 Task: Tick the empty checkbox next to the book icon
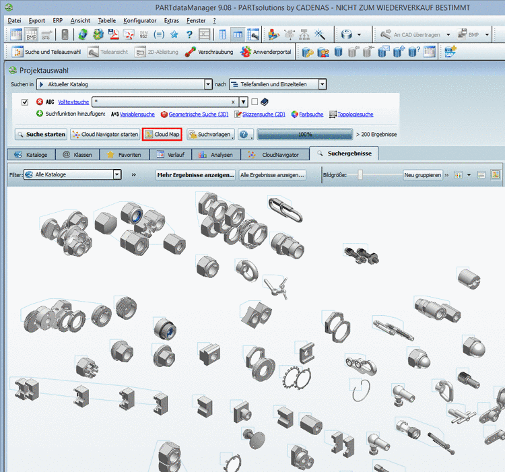pos(255,102)
